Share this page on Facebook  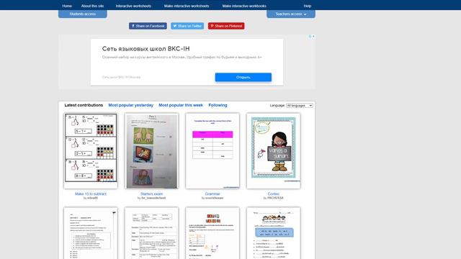pos(148,26)
